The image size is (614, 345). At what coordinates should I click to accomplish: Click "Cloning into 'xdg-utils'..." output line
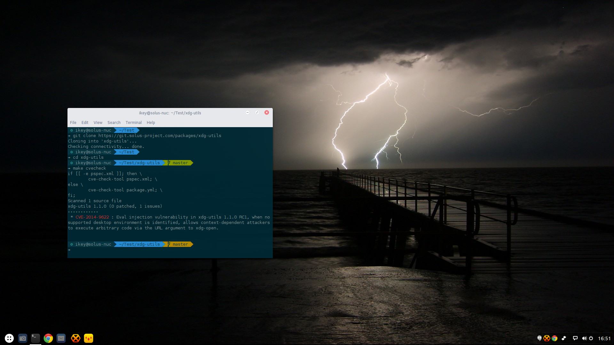point(102,141)
